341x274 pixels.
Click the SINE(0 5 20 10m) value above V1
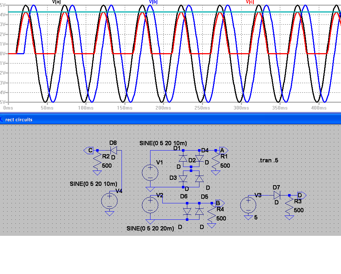pos(163,143)
